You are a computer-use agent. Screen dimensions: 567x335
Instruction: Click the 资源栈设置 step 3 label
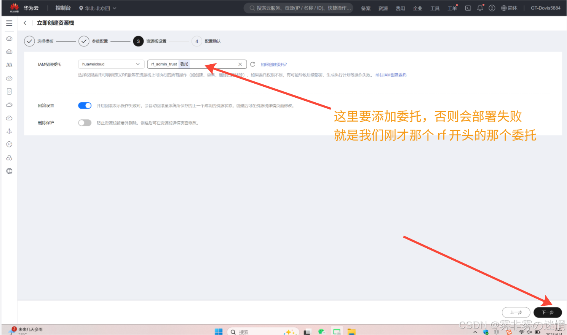[156, 41]
